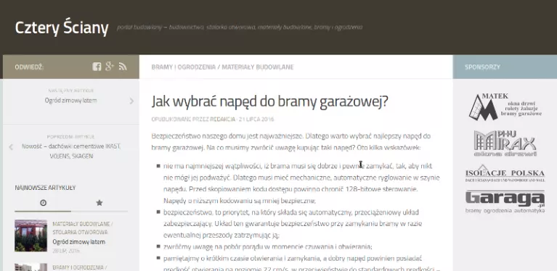Click the NAJNOWSZE ARTYKUŁY heading
The image size is (557, 271).
(x=45, y=188)
